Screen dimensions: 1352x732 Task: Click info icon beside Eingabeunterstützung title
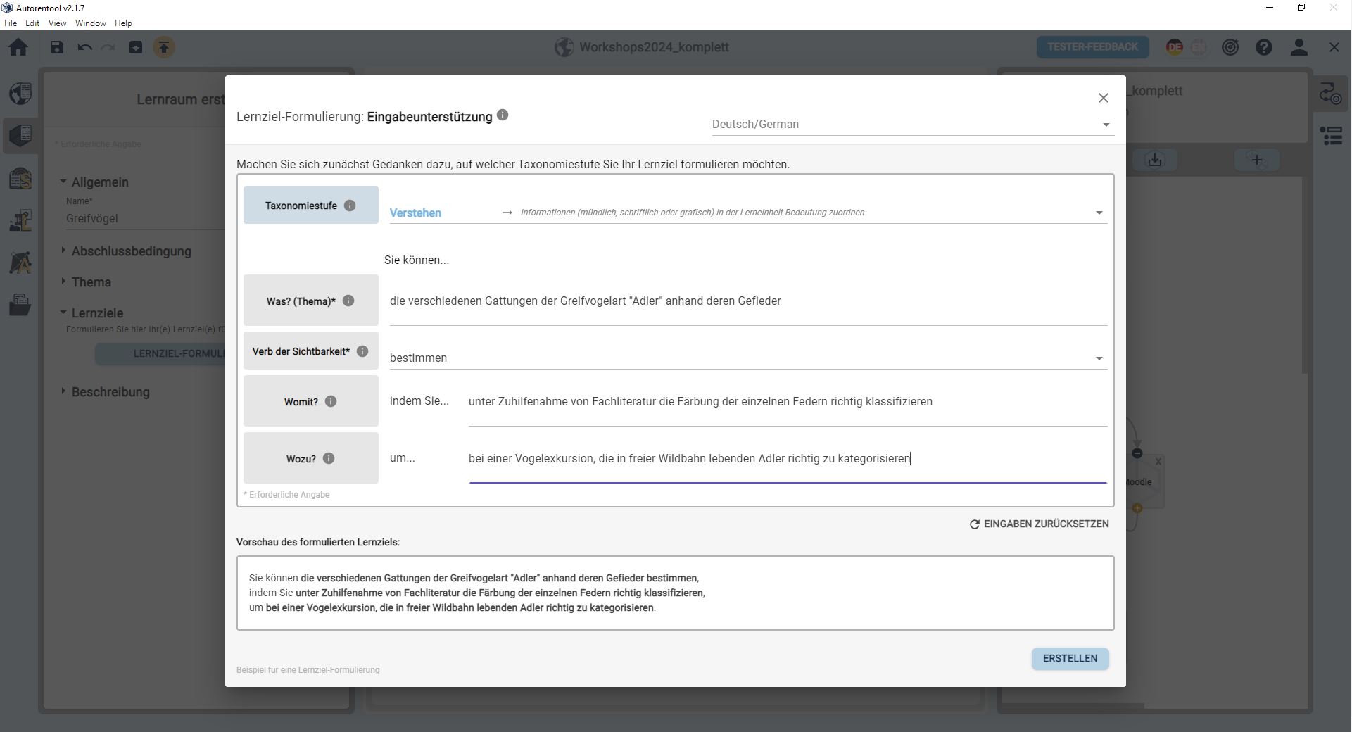tap(503, 115)
